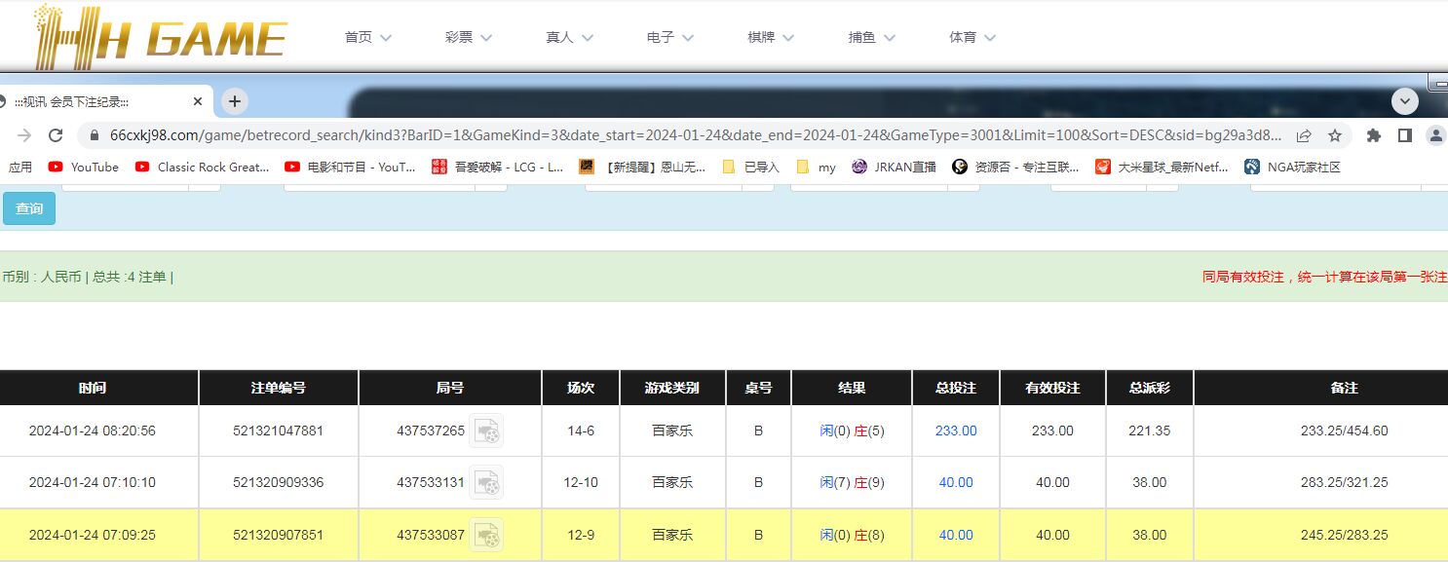Open the 棋牌 navigation menu
This screenshot has height=562, width=1448.
(771, 37)
